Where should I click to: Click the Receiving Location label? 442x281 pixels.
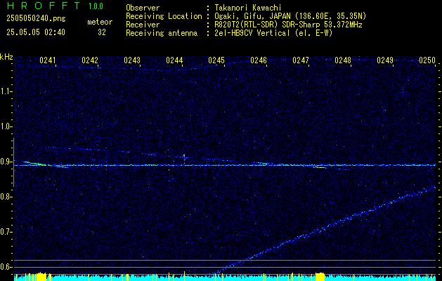[x=164, y=16]
